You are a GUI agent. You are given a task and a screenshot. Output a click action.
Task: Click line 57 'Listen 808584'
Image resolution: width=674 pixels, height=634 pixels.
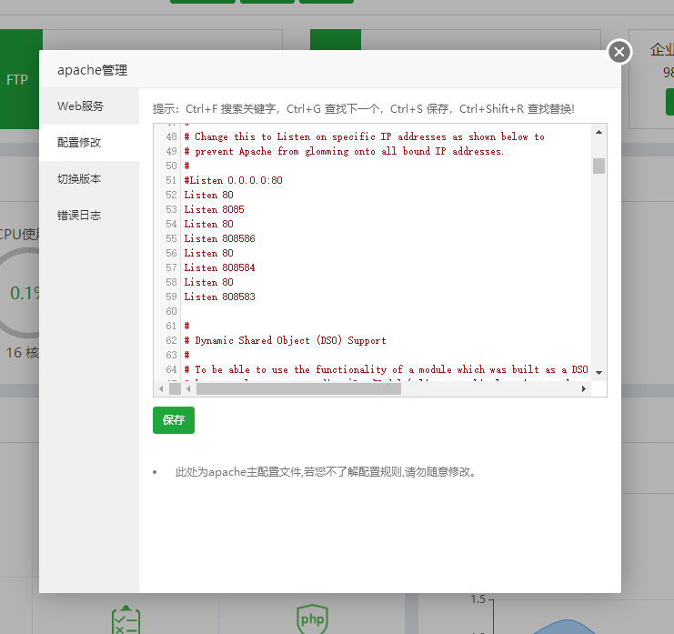(x=219, y=267)
